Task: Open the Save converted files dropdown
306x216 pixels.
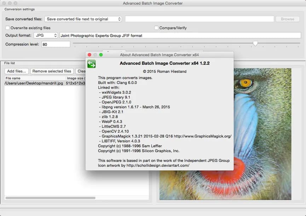Action: (x=83, y=19)
